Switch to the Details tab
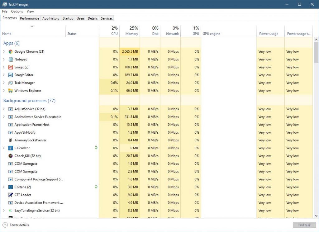The width and height of the screenshot is (319, 232). pyautogui.click(x=93, y=18)
